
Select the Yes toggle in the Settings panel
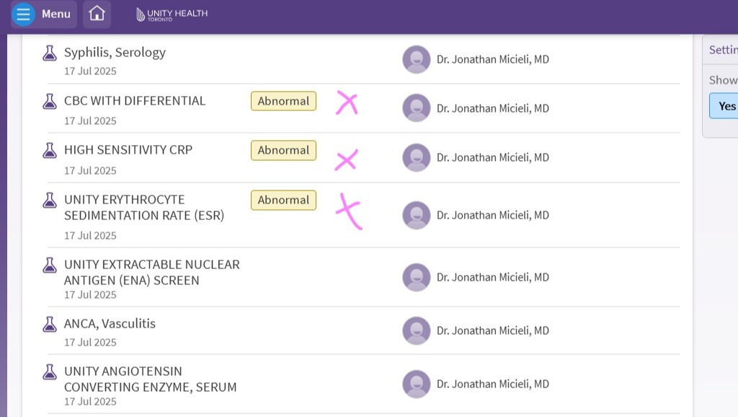pos(726,106)
